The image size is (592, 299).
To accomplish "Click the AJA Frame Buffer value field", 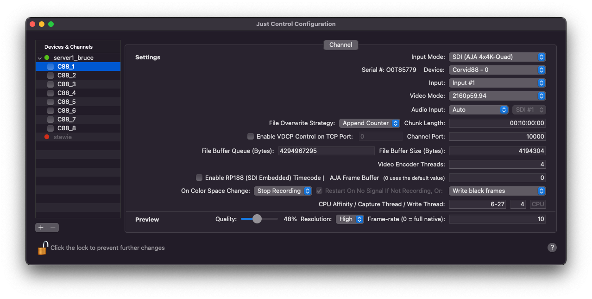I will [x=497, y=178].
